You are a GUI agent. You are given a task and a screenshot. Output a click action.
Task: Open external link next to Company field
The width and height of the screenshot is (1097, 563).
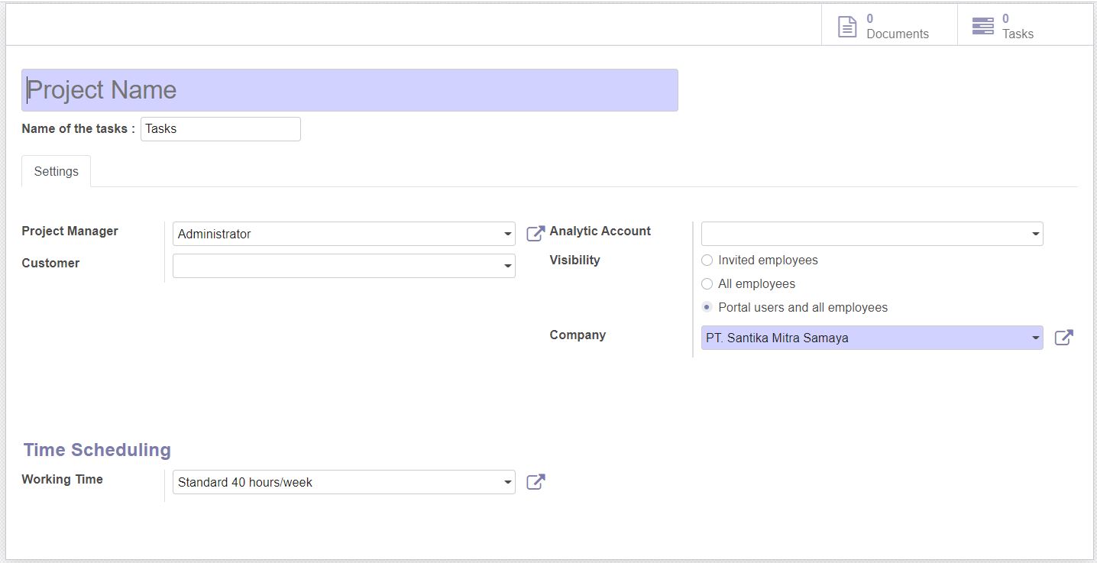(1064, 337)
